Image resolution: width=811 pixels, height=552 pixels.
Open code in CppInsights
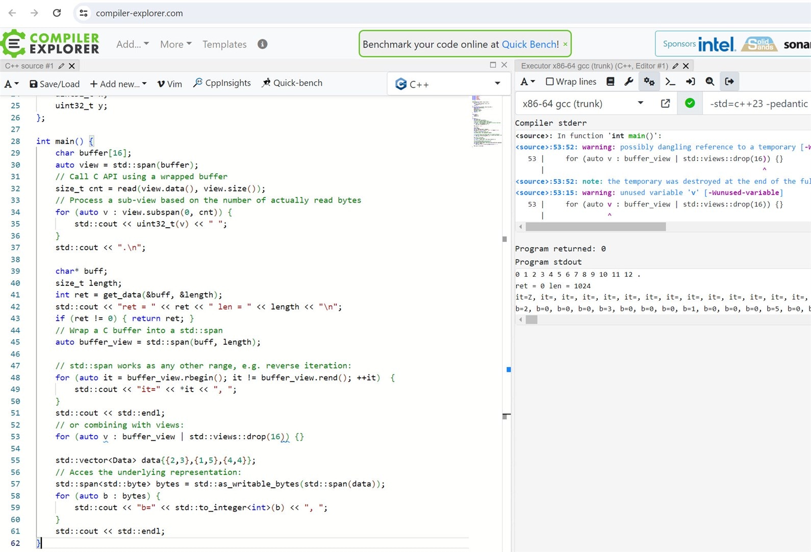point(222,83)
